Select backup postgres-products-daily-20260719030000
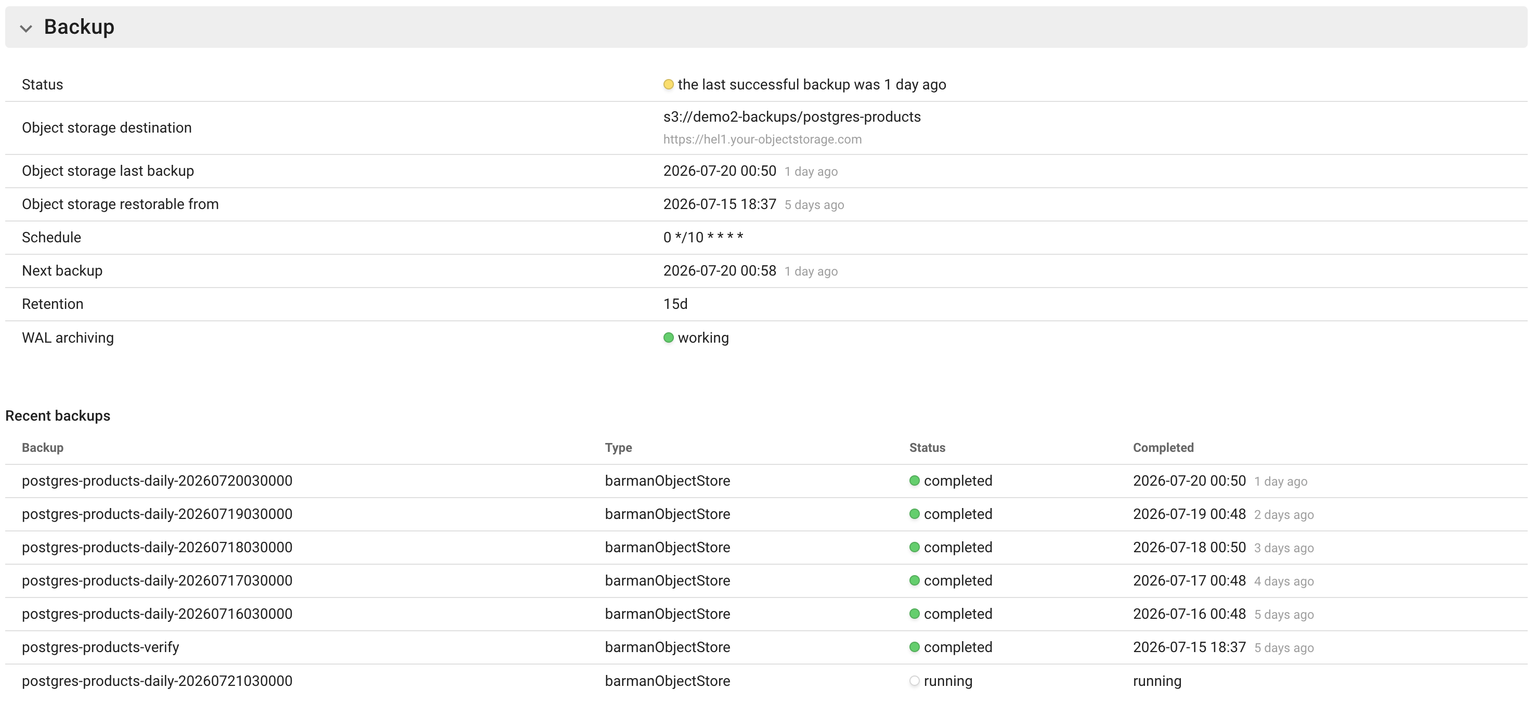1536x702 pixels. pos(157,514)
